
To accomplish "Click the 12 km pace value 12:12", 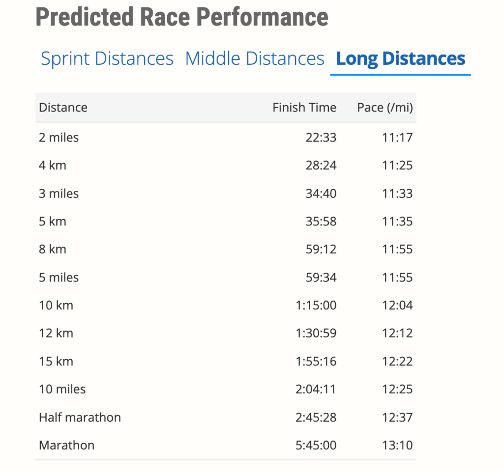I will click(397, 334).
